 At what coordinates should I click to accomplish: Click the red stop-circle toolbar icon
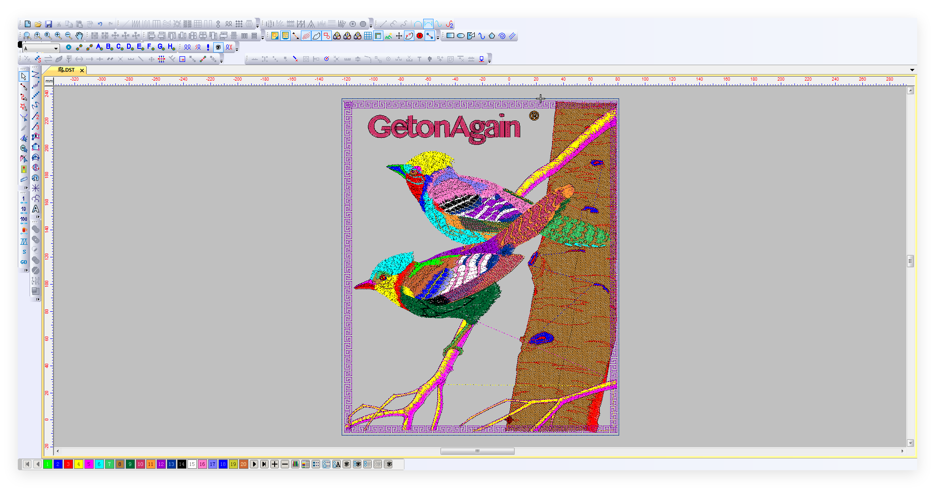[419, 36]
